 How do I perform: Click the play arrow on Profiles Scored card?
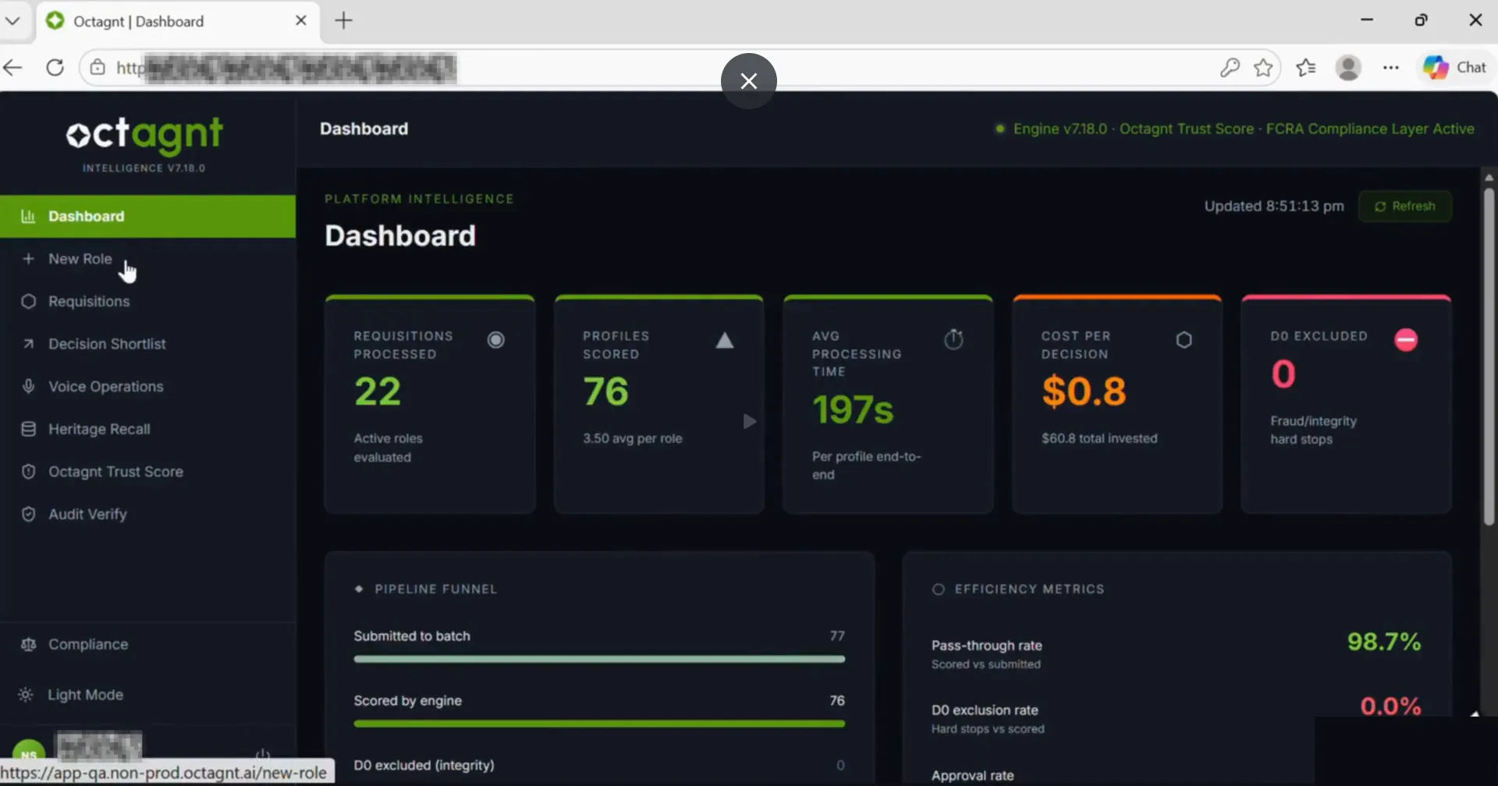(x=749, y=422)
